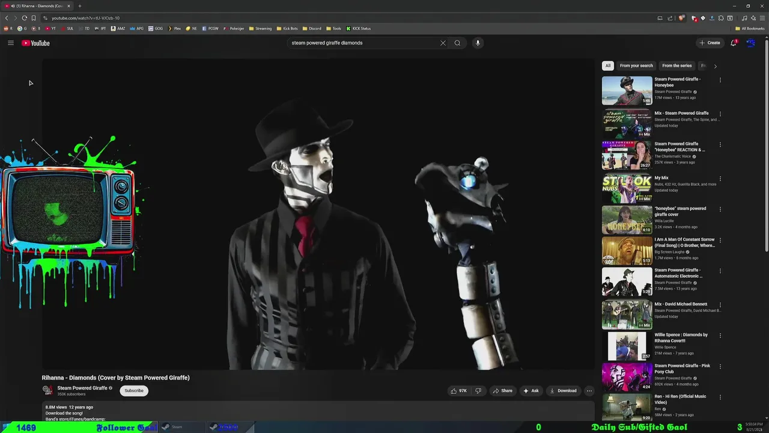Click the Download button
This screenshot has height=433, width=769.
coord(563,390)
